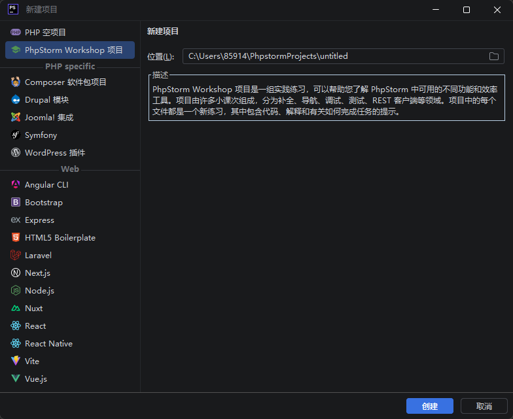Pick the Drupal 模块 project type
This screenshot has width=513, height=419.
pyautogui.click(x=70, y=99)
